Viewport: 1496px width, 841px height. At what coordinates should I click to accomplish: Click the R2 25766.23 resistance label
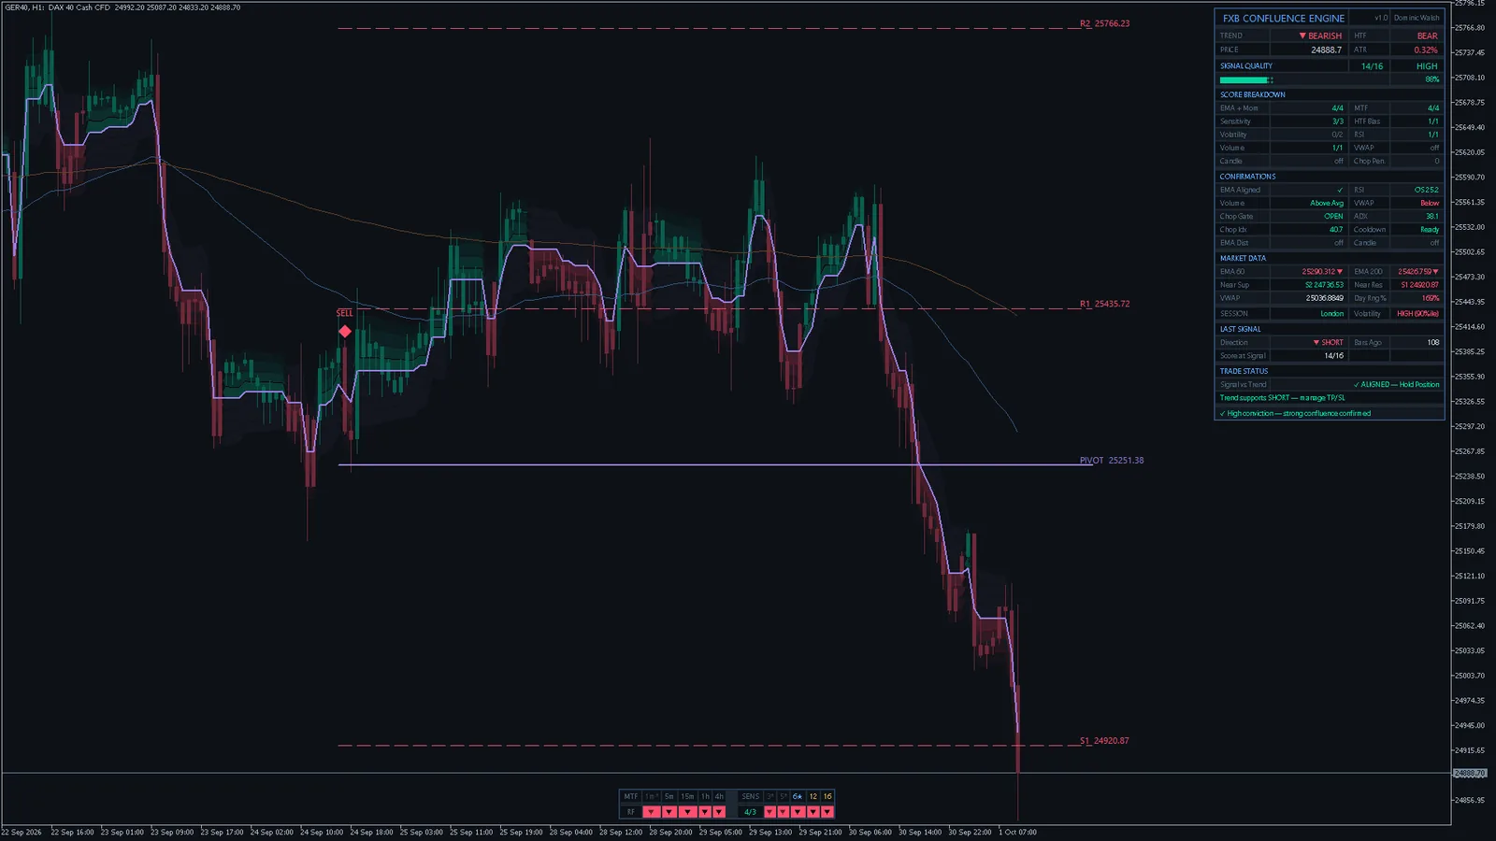point(1105,24)
